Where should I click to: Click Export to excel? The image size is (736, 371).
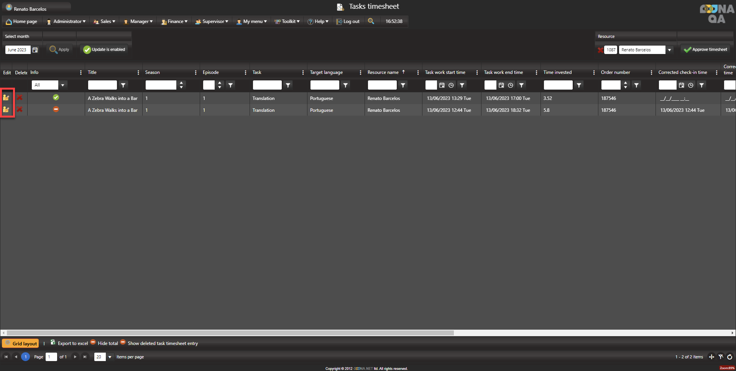coord(69,343)
